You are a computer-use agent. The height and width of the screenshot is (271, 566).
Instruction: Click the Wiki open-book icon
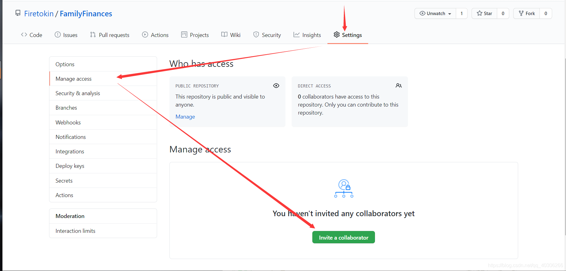(224, 34)
